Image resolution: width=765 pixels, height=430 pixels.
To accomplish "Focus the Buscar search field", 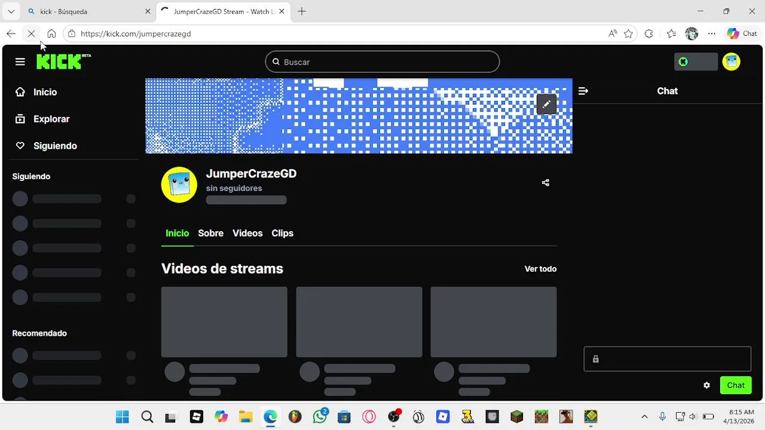I will pos(382,62).
